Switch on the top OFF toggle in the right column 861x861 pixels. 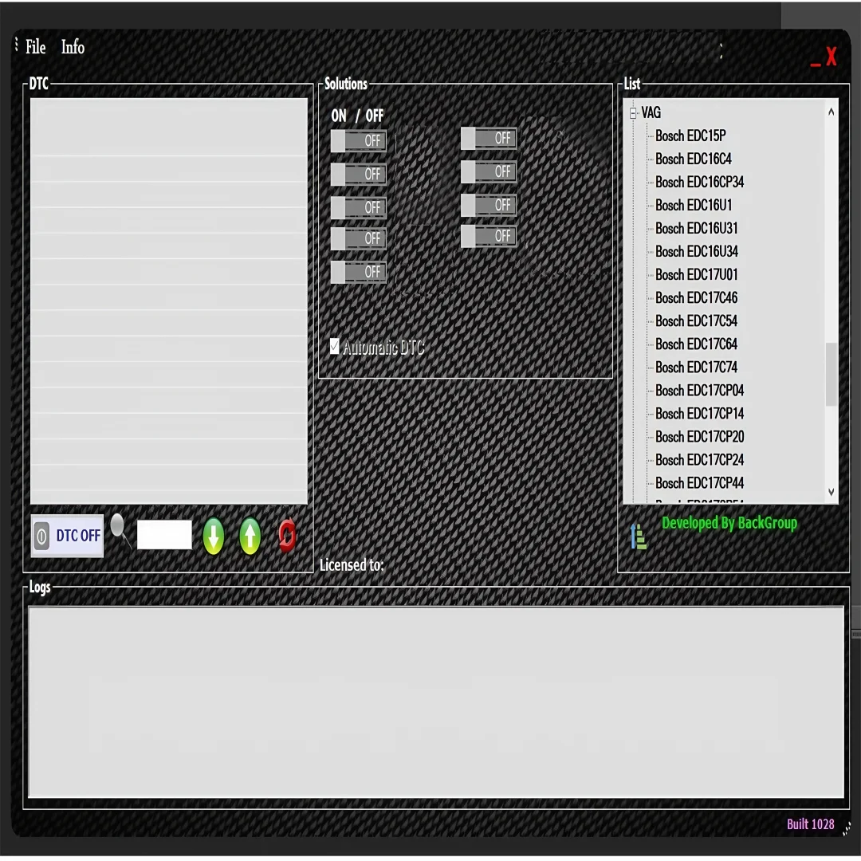[x=488, y=138]
